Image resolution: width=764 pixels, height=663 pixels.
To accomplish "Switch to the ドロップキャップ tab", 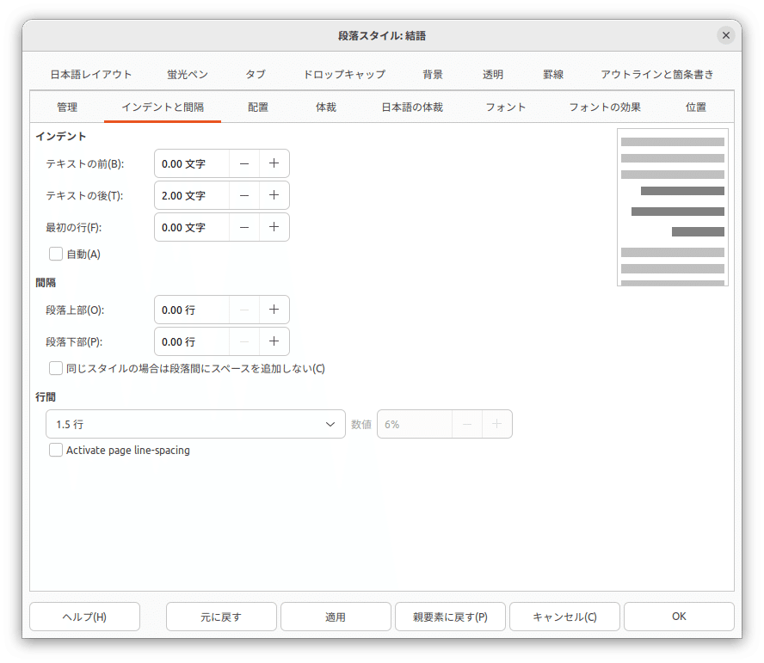I will tap(344, 75).
